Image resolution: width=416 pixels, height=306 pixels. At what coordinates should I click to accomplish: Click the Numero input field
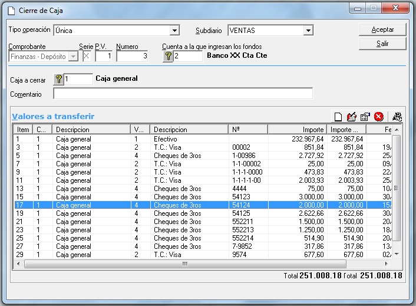click(133, 56)
